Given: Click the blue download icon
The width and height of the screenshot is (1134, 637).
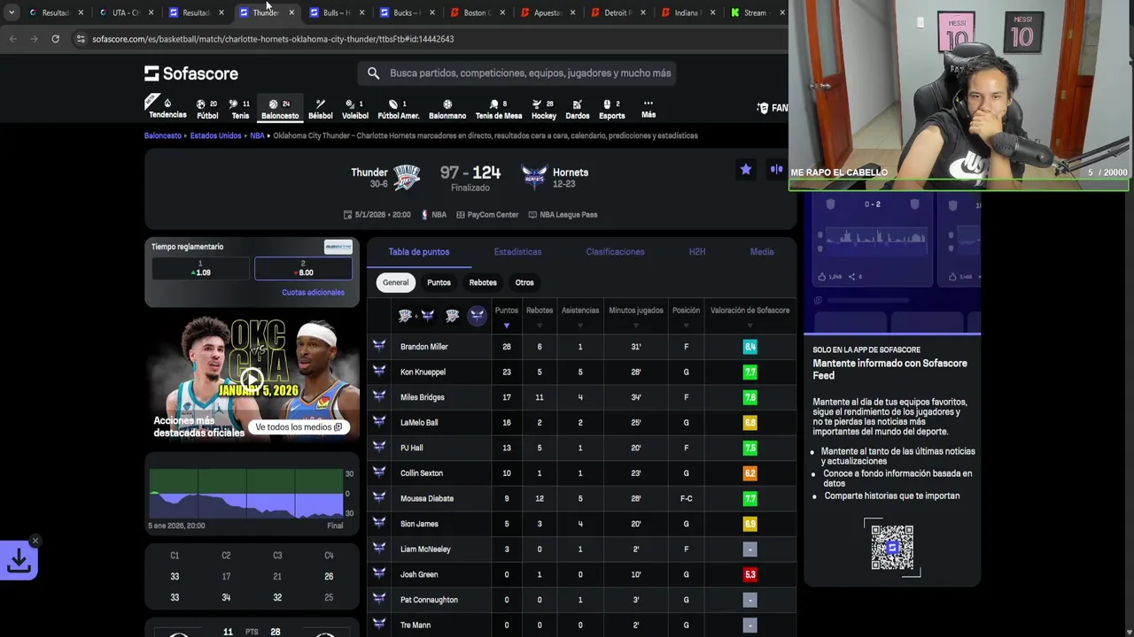Looking at the screenshot, I should [19, 560].
